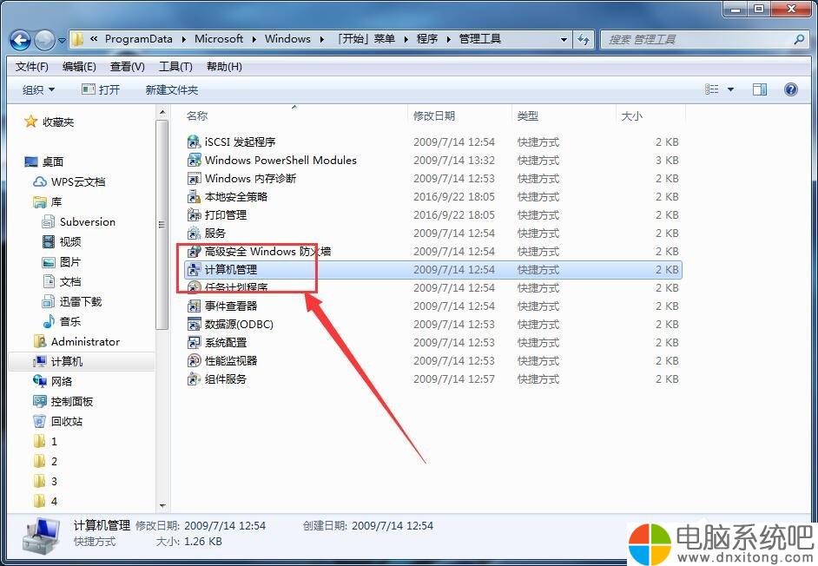Sort by the 修改日期 column header
This screenshot has height=566, width=818.
point(434,115)
